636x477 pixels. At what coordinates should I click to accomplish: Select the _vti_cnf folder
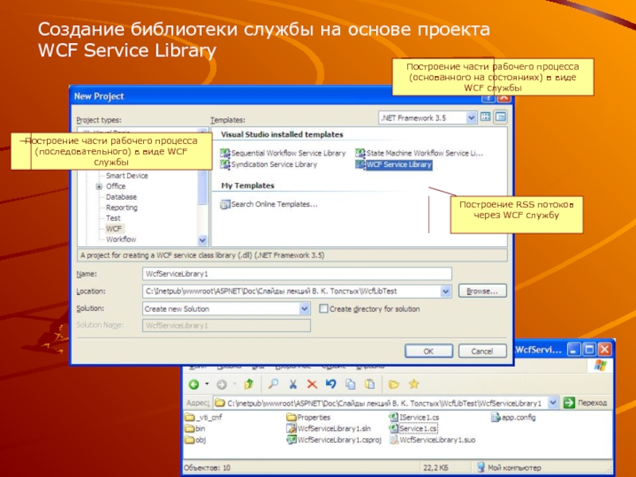[x=204, y=417]
